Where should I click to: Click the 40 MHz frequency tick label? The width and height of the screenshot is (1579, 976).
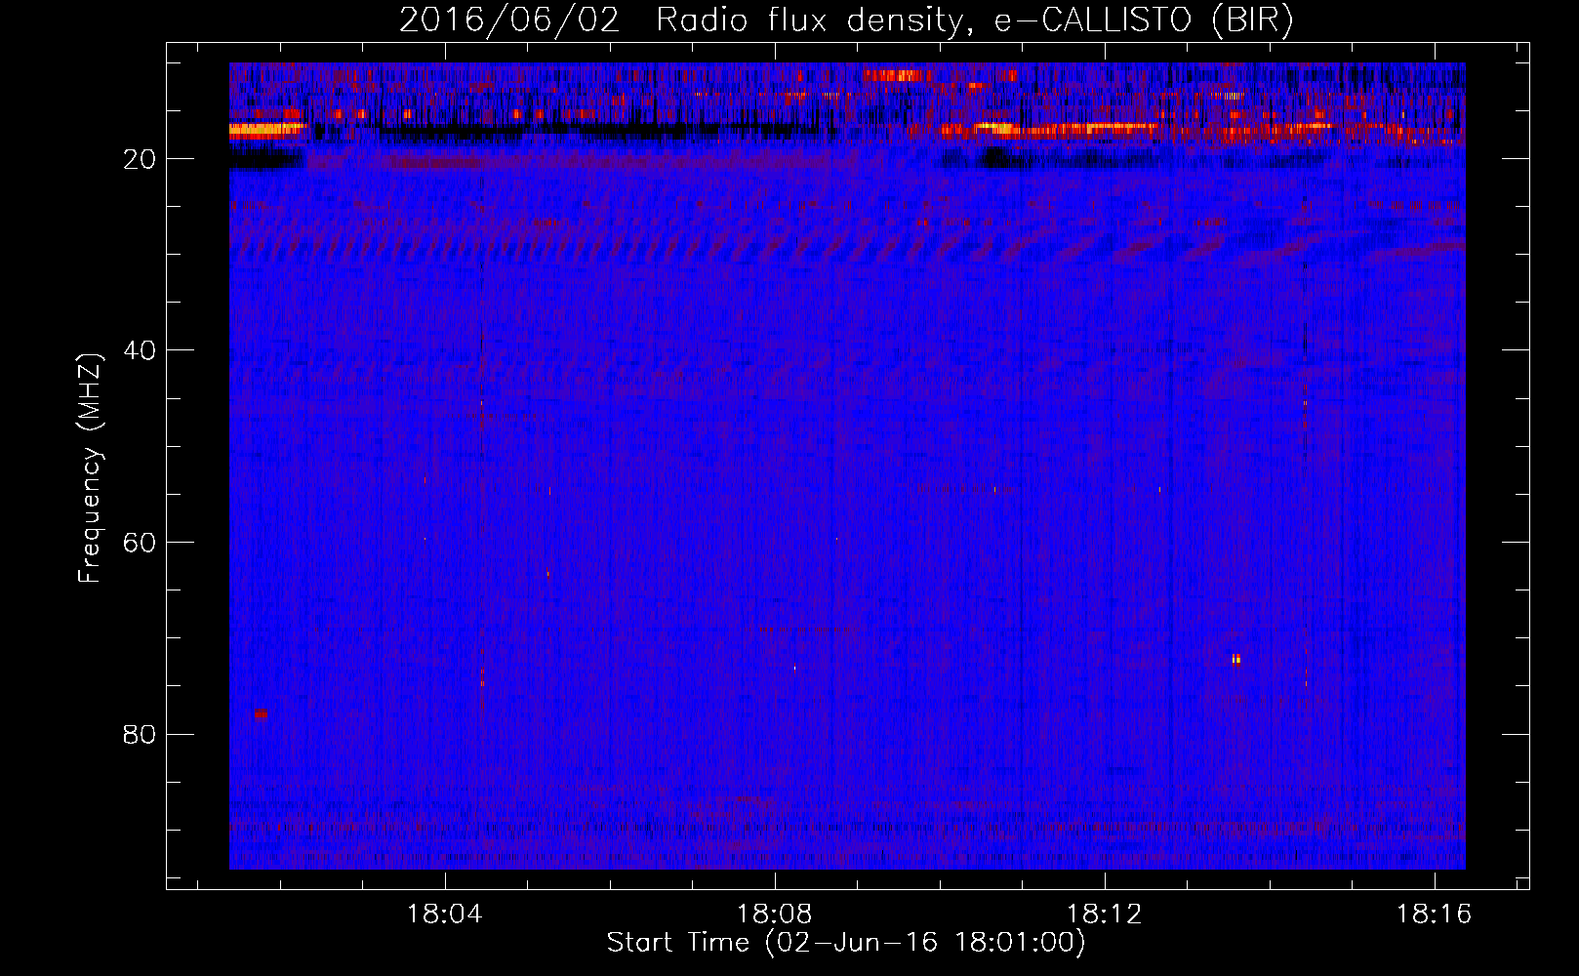click(140, 350)
